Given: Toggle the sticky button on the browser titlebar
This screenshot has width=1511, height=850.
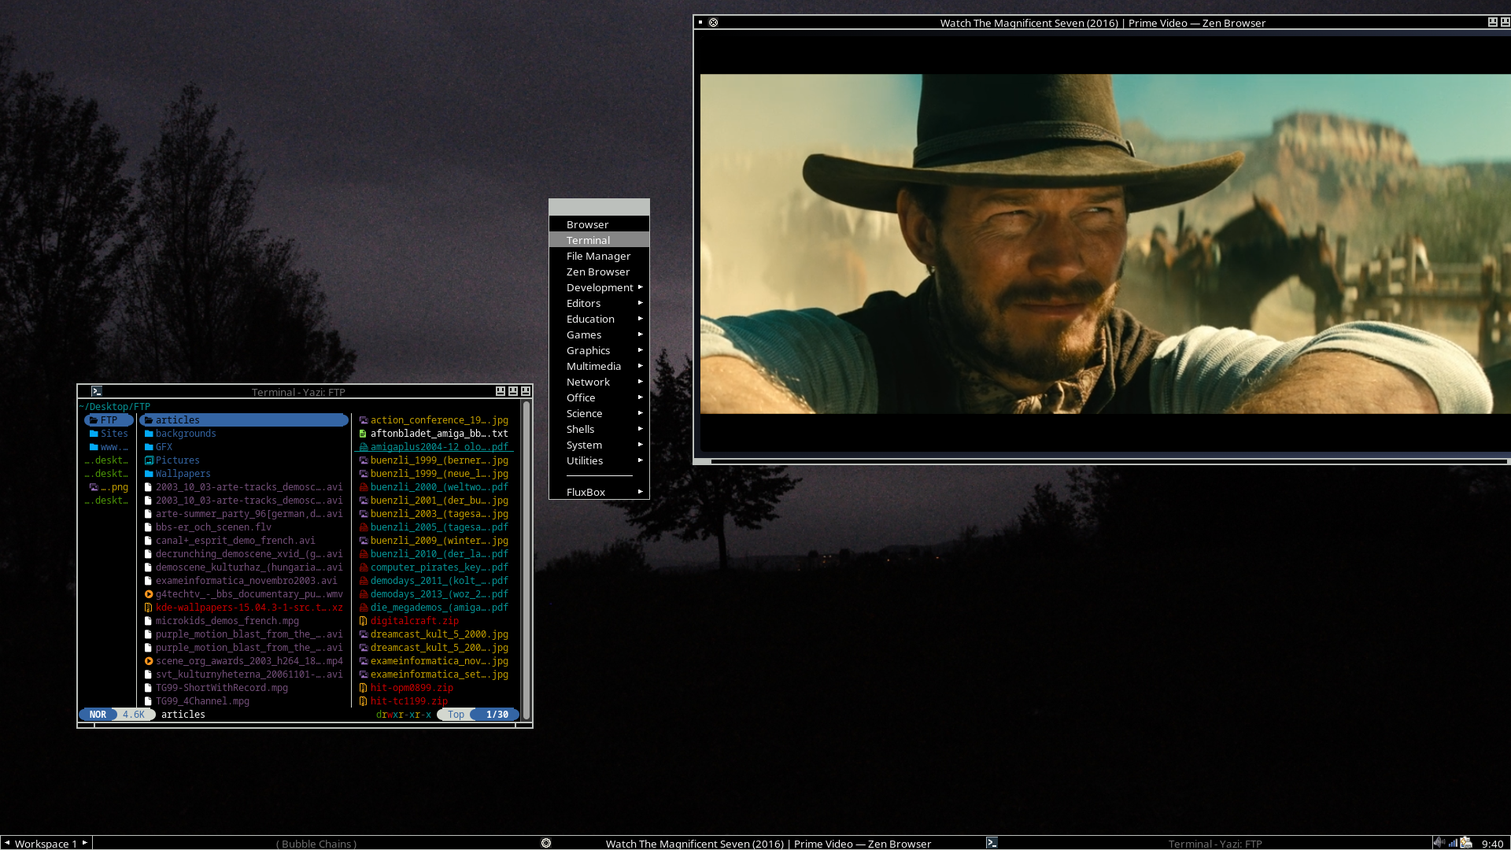Looking at the screenshot, I should point(700,23).
